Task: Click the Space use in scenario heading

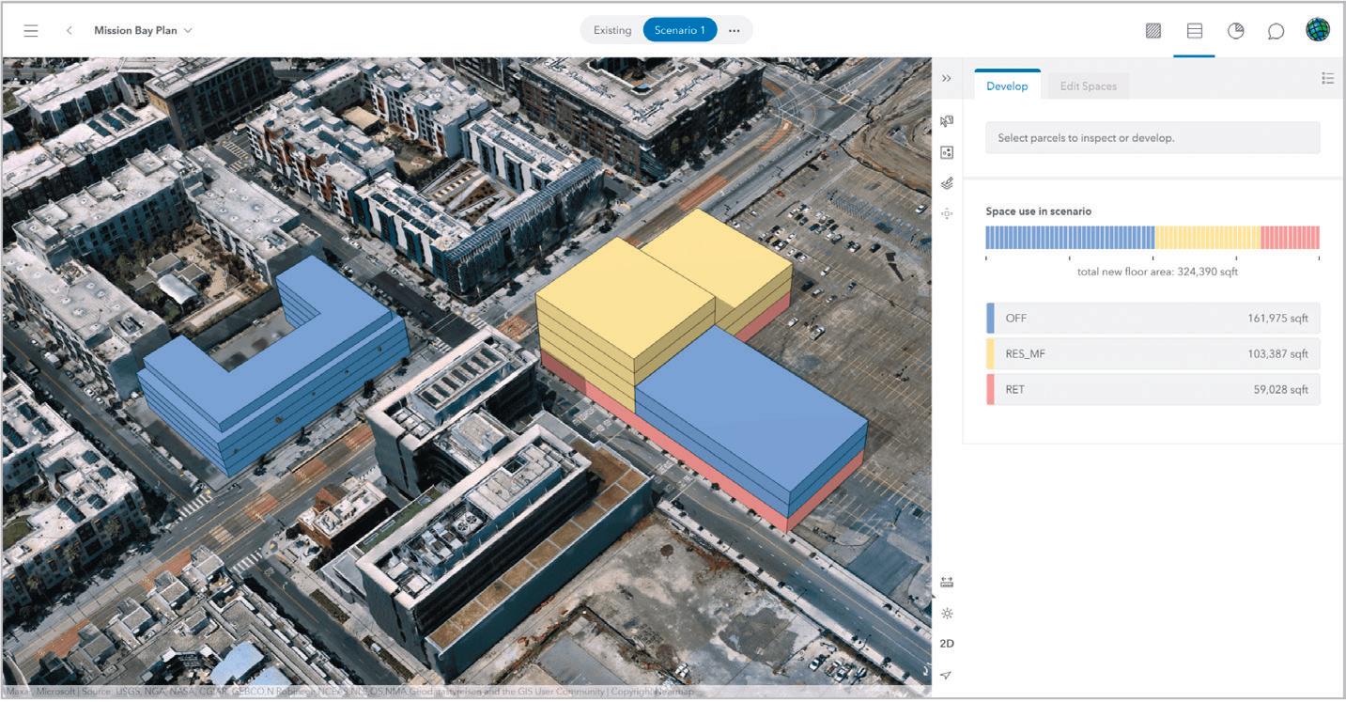Action: (x=1038, y=211)
